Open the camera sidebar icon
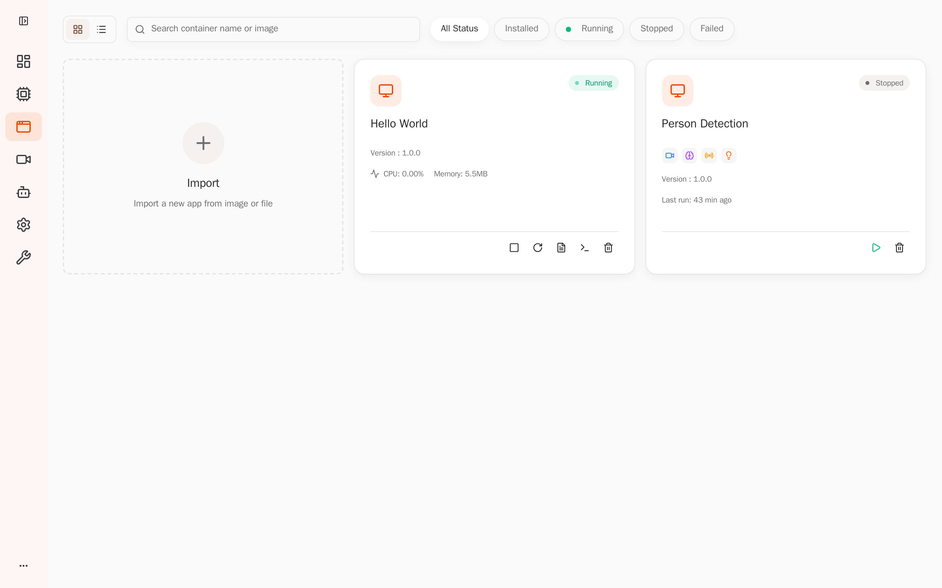The height and width of the screenshot is (588, 942). (x=23, y=159)
